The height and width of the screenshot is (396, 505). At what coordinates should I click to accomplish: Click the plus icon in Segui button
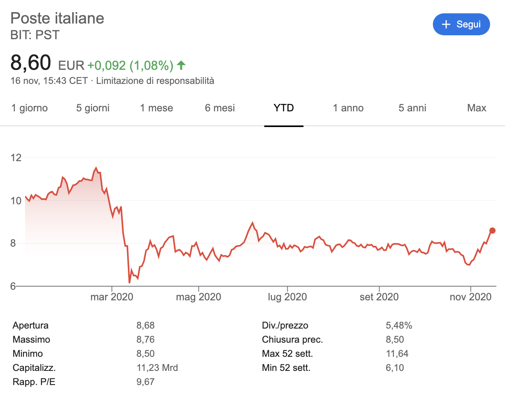coord(446,24)
